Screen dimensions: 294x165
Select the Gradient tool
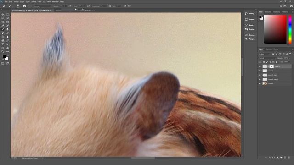[3, 37]
